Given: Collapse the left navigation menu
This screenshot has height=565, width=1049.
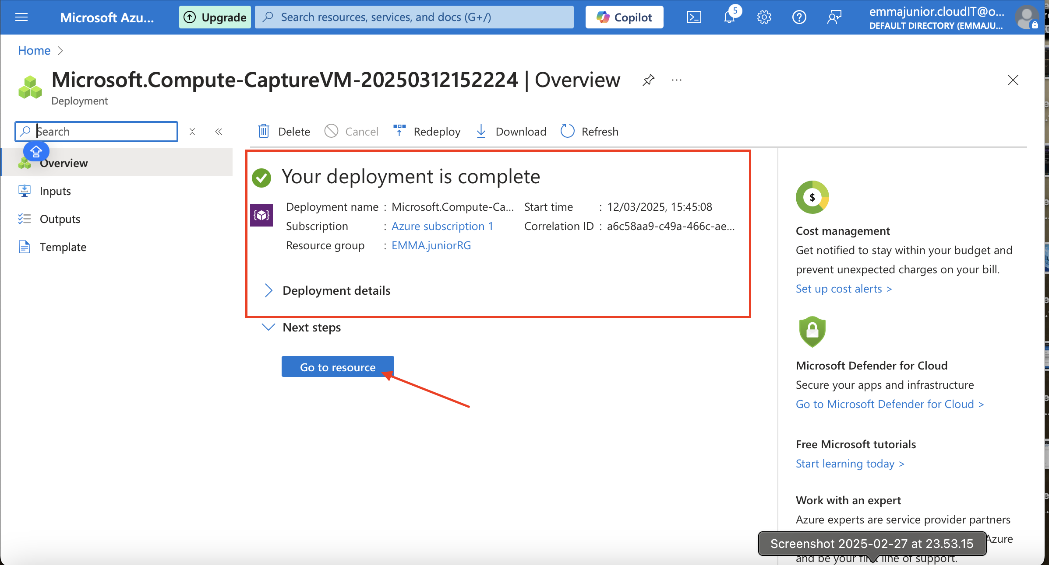Looking at the screenshot, I should click(x=219, y=132).
